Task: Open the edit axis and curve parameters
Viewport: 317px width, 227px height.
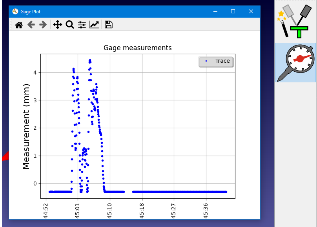Action: coord(94,25)
